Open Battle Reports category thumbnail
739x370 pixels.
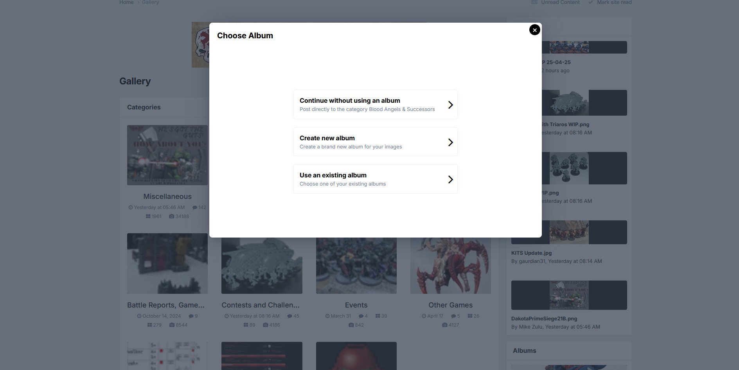pyautogui.click(x=167, y=264)
